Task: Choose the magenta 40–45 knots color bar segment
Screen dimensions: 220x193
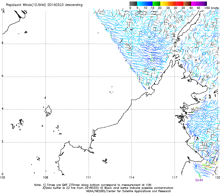Action: 195,4
